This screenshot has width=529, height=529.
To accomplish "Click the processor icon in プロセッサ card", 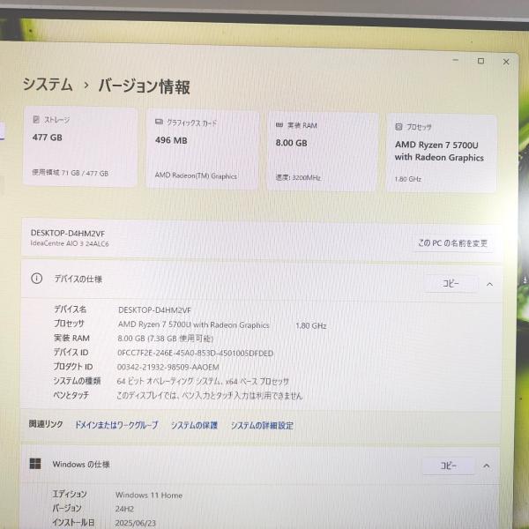I will tap(399, 126).
